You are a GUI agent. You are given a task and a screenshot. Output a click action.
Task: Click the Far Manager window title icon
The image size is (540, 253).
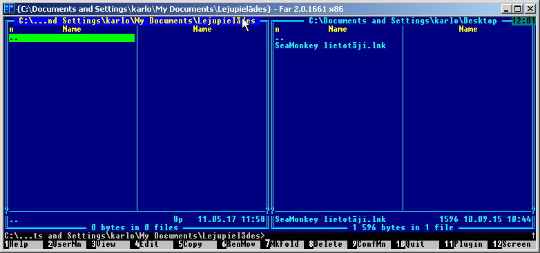(x=10, y=8)
